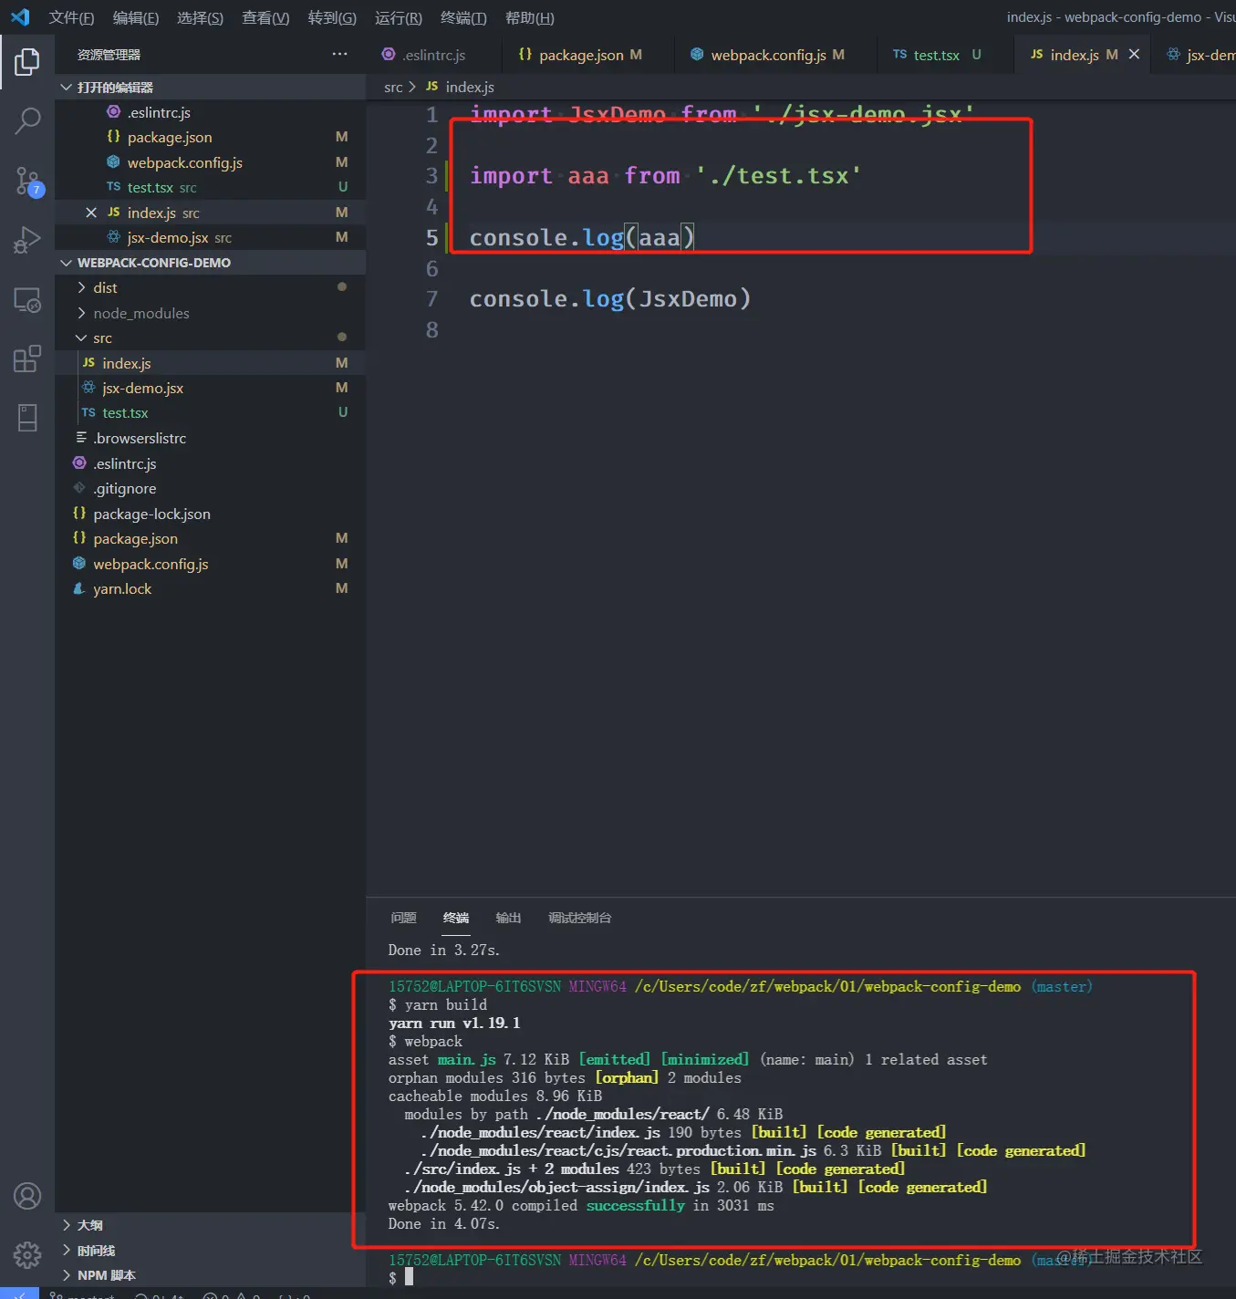Screen dimensions: 1236x1299
Task: Switch to the 调试控制台 panel tab
Action: coord(579,918)
